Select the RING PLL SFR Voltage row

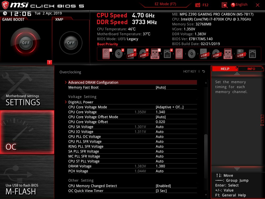(x=132, y=146)
